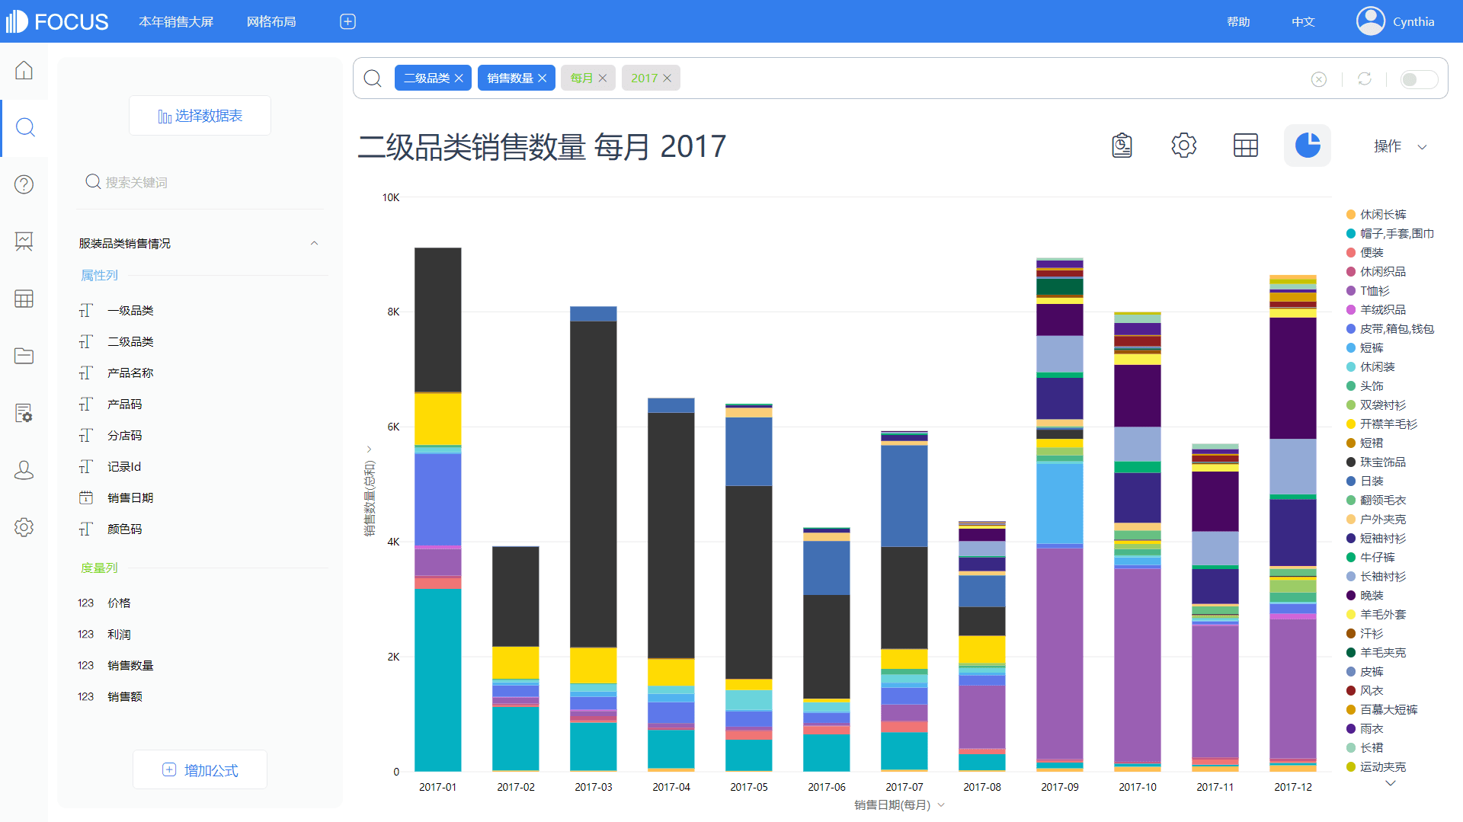Toggle 帽子,手套,围巾 legend series
Image resolution: width=1463 pixels, height=822 pixels.
1390,234
